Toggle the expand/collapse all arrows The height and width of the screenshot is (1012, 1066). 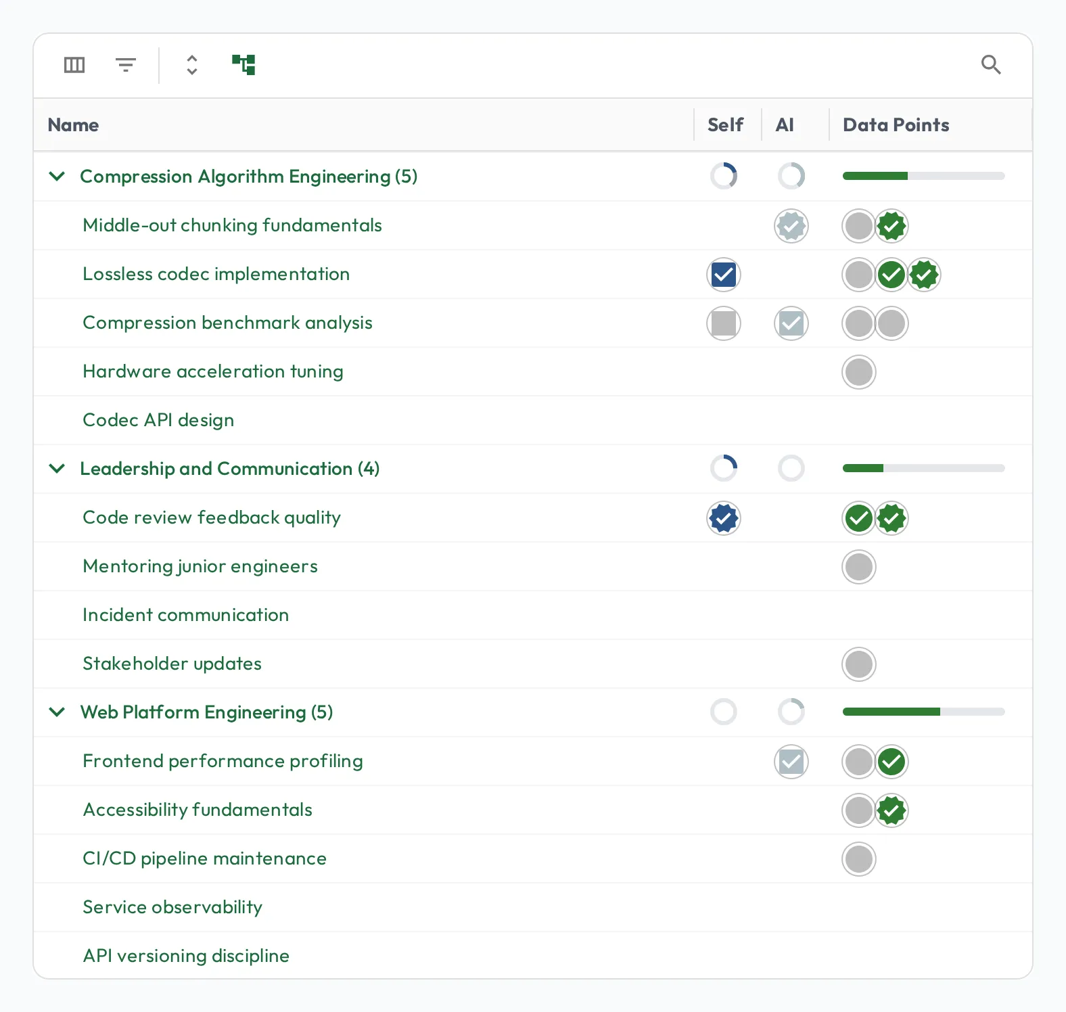click(x=192, y=65)
